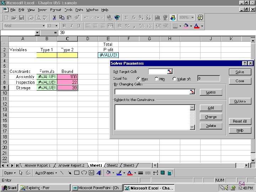Click the Cut scissors icon
The height and width of the screenshot is (192, 256).
pos(54,18)
